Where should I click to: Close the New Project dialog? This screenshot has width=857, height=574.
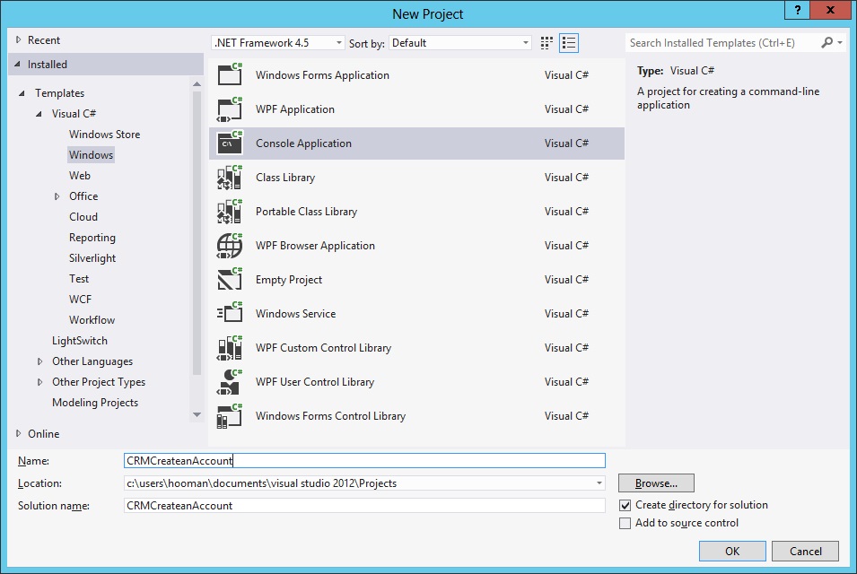[831, 10]
